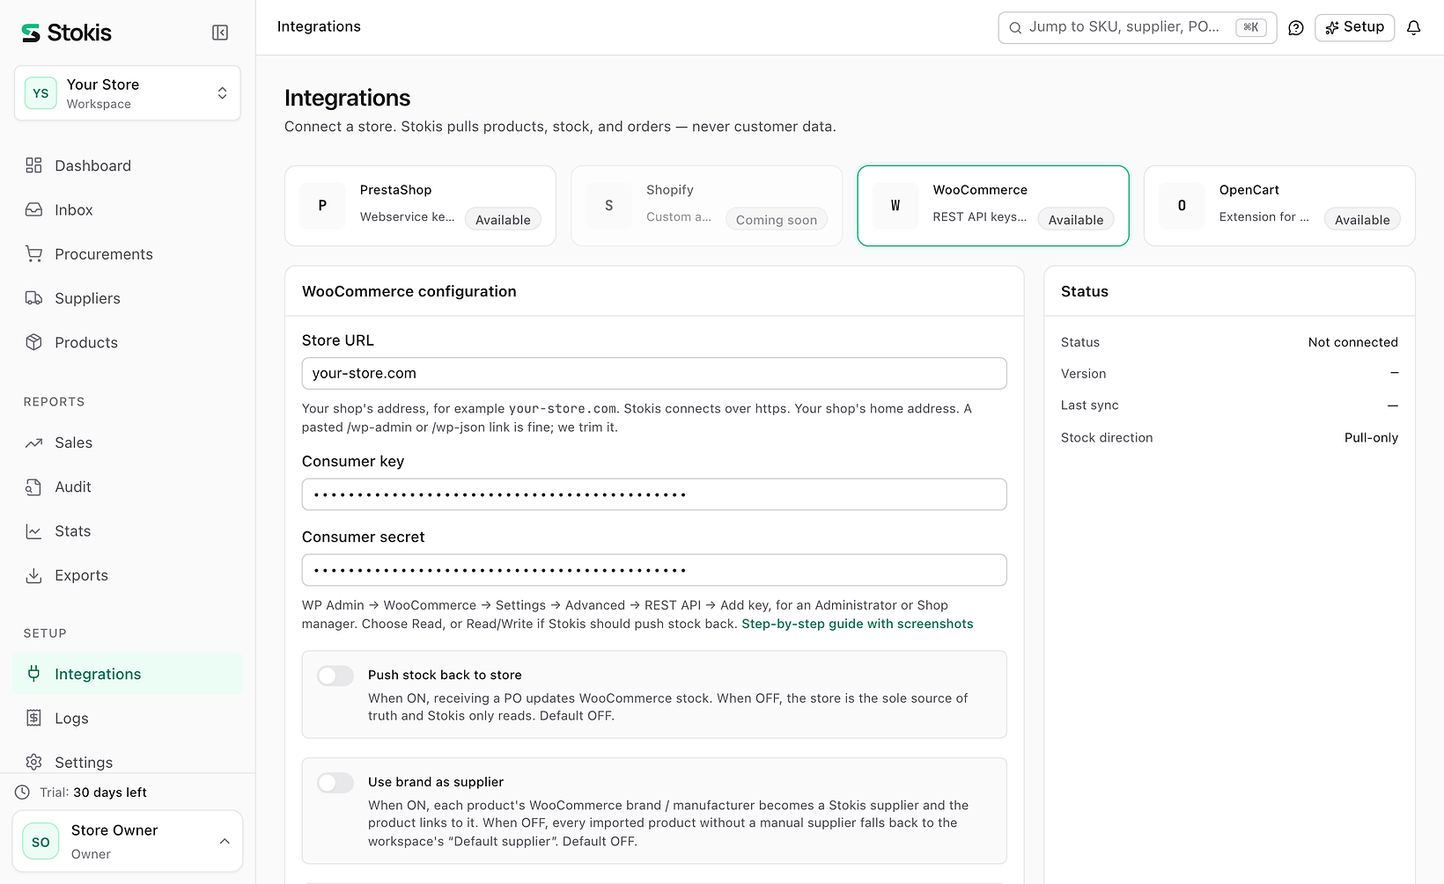Select the PrestaShop integration card
Image resolution: width=1444 pixels, height=884 pixels.
[420, 206]
